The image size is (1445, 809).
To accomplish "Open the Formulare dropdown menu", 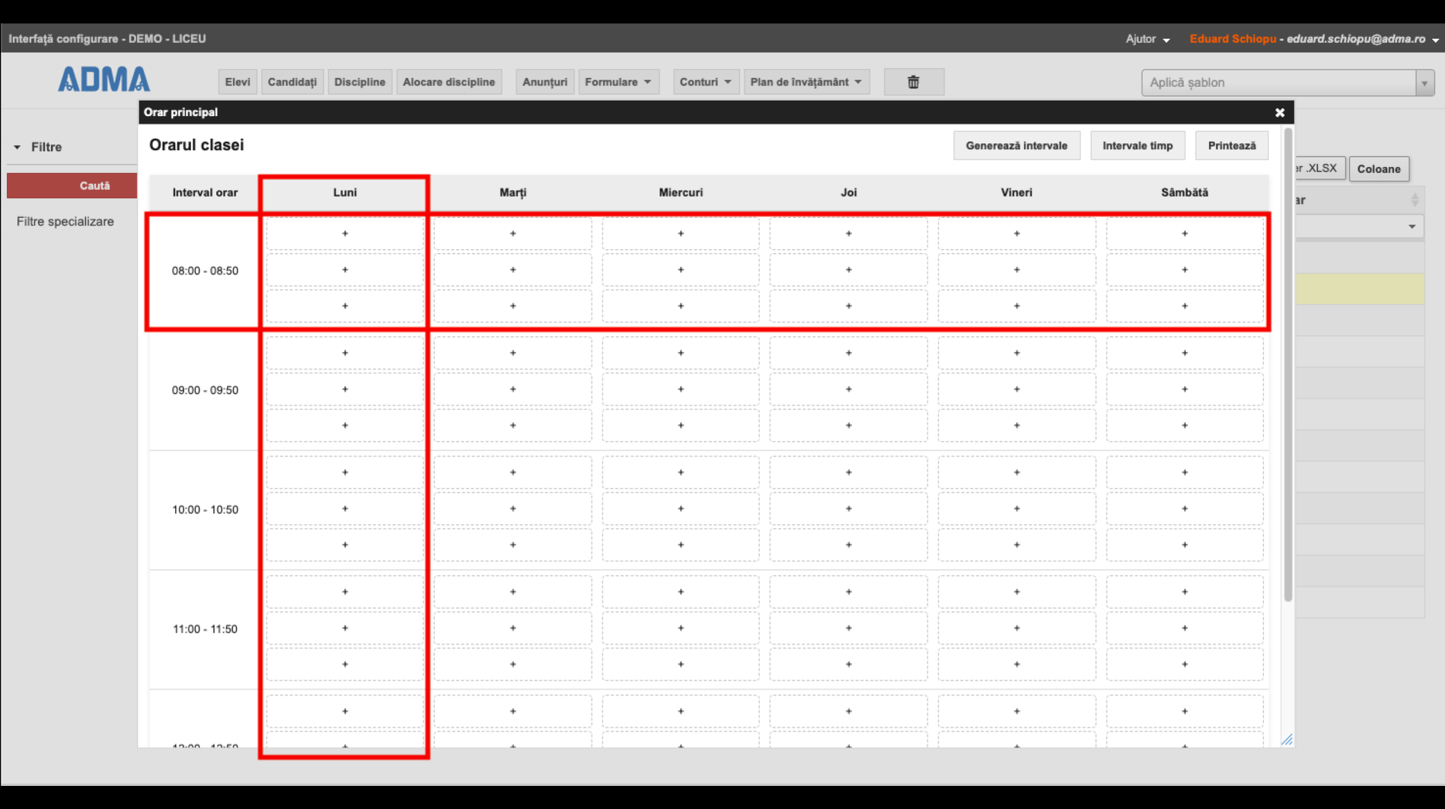I will pos(617,82).
